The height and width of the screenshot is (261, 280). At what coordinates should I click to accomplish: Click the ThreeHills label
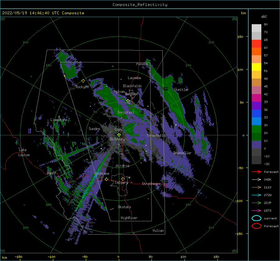(156, 136)
